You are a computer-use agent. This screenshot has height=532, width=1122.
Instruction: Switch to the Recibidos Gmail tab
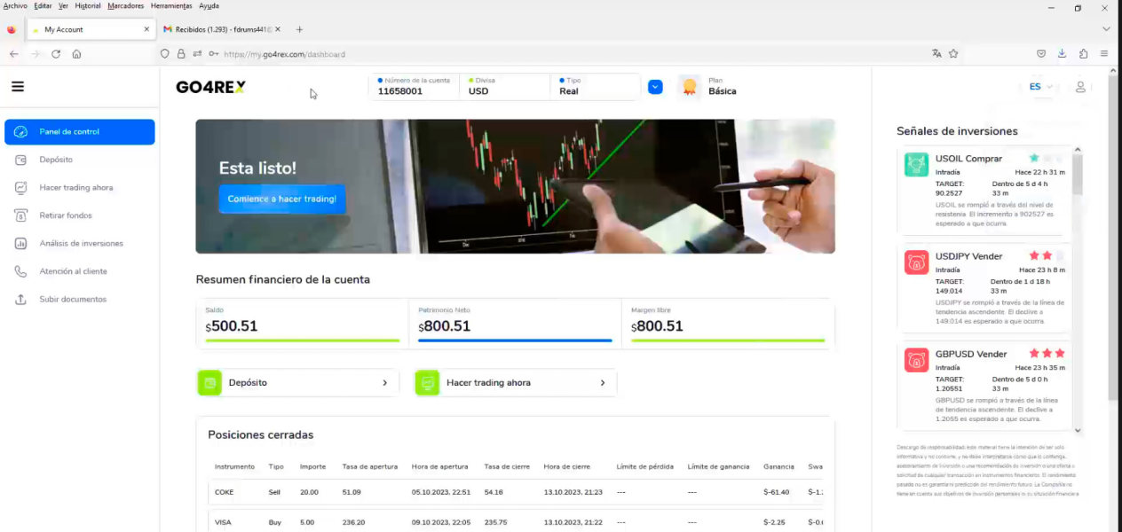pyautogui.click(x=223, y=29)
